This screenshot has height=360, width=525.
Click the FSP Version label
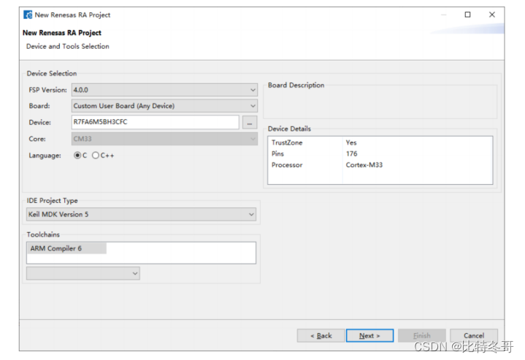tap(48, 90)
